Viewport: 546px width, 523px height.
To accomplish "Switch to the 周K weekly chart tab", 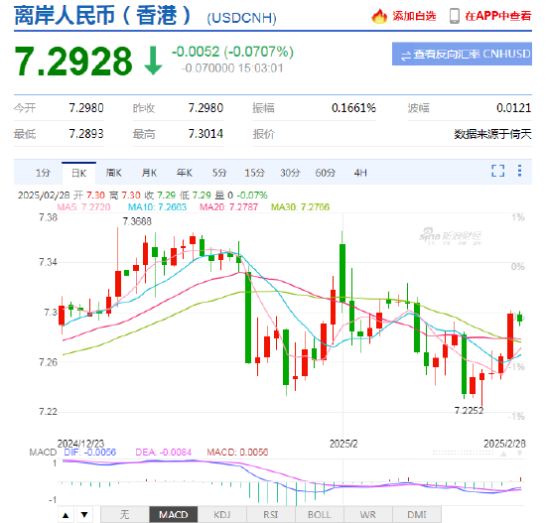I will (114, 173).
